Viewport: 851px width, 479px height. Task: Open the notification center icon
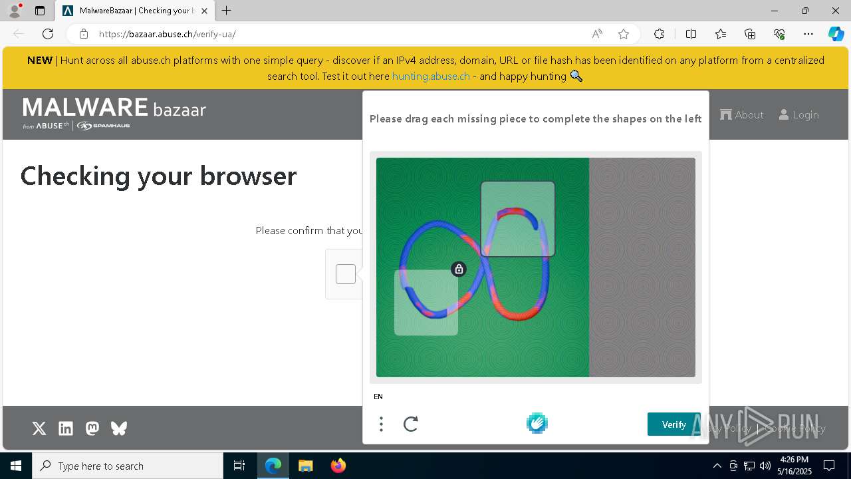[x=829, y=466]
